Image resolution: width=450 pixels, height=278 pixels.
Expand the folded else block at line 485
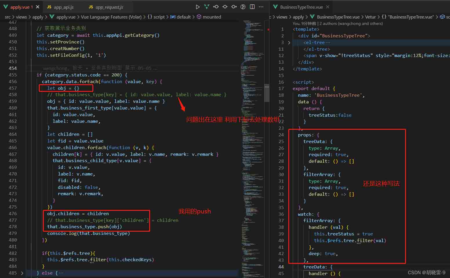click(22, 273)
